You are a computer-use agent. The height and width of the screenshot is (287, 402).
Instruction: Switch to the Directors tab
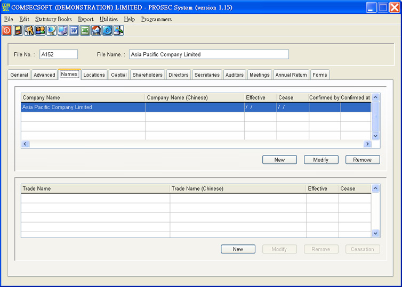point(178,75)
